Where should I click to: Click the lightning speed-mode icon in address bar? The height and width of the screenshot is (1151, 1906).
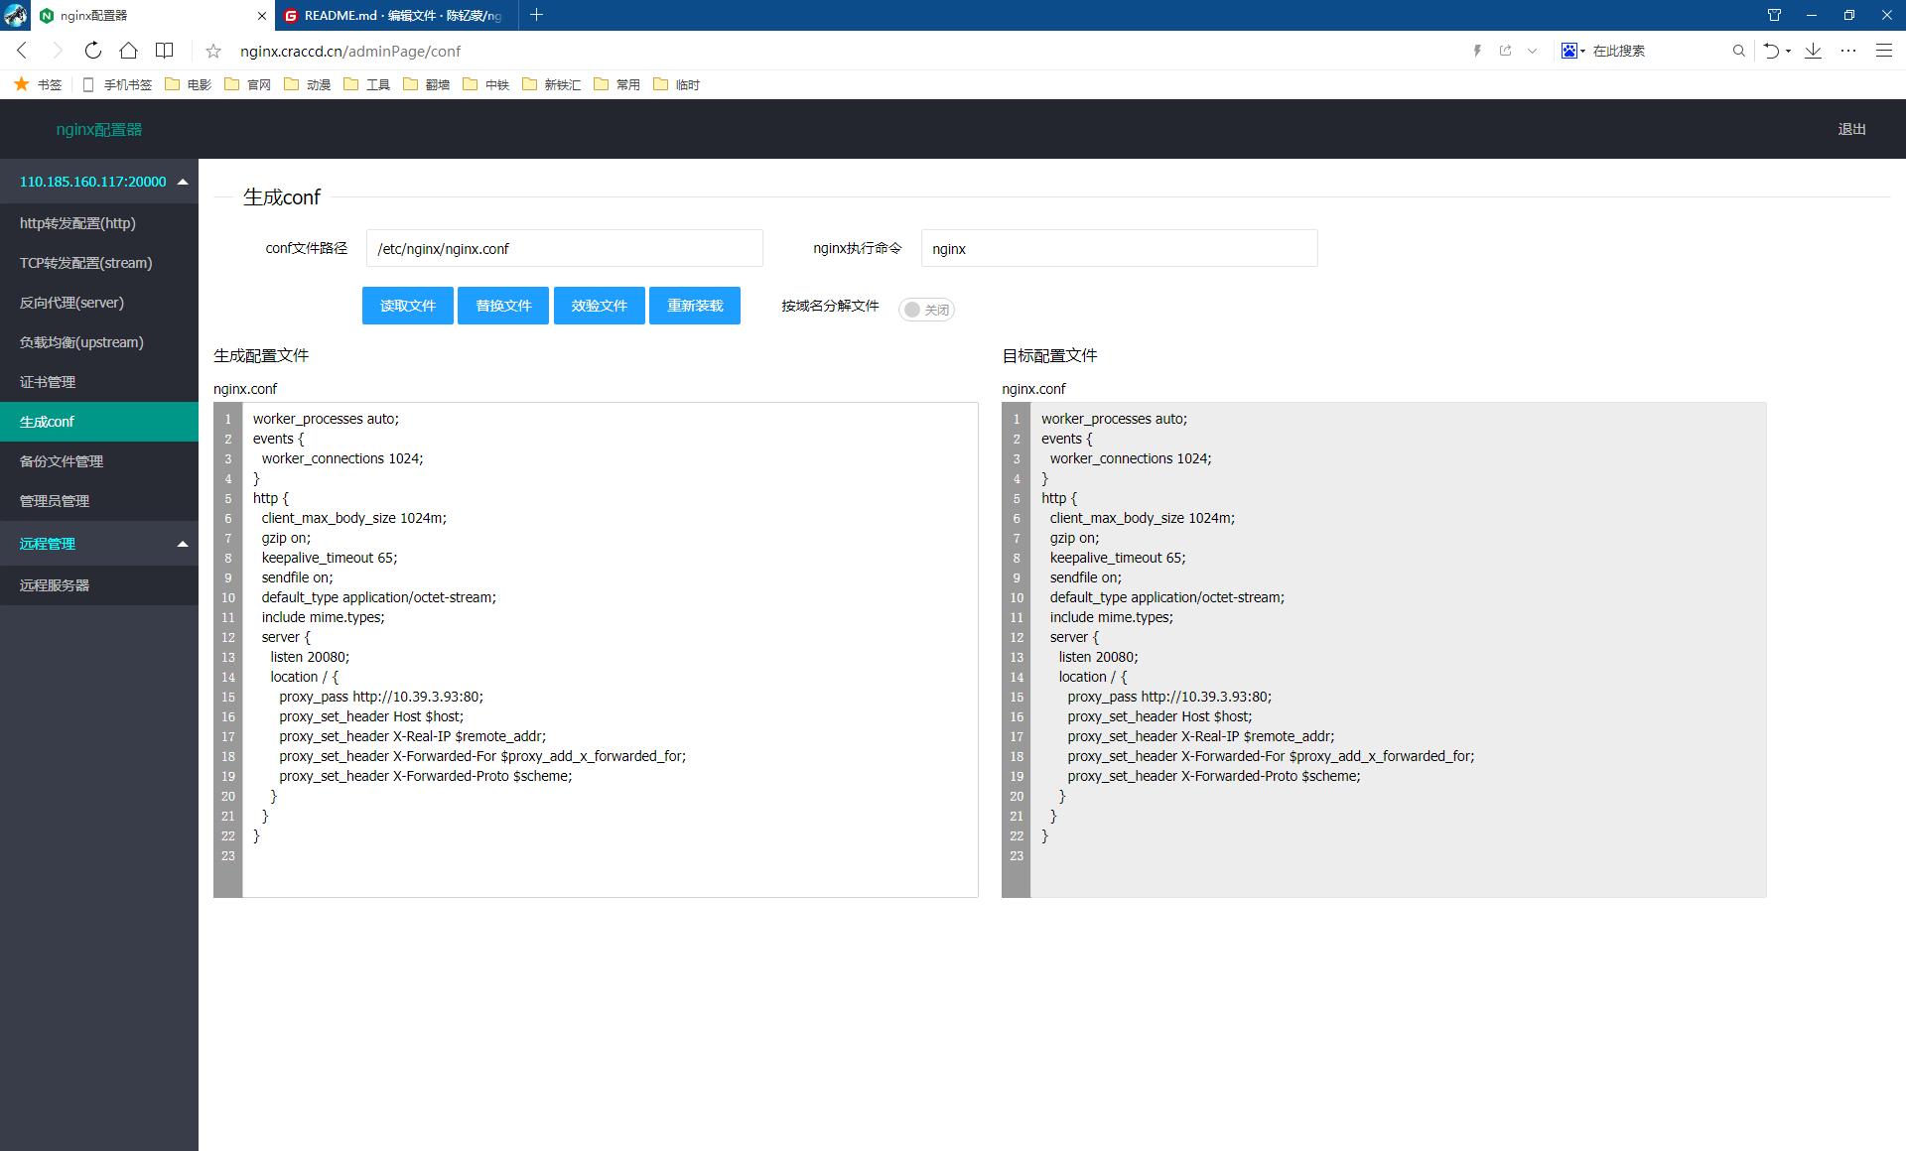(x=1477, y=51)
